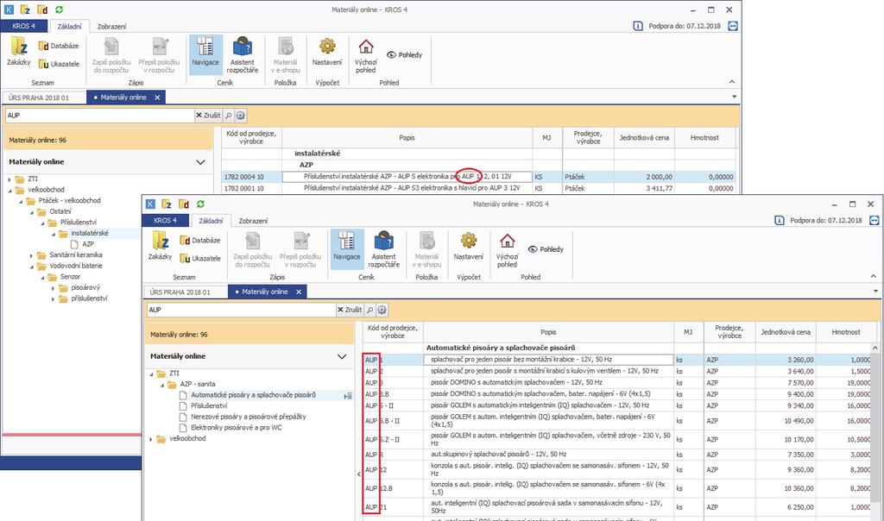Close Materiály online tab in back window
Screen dimensions: 884x521
pos(157,97)
